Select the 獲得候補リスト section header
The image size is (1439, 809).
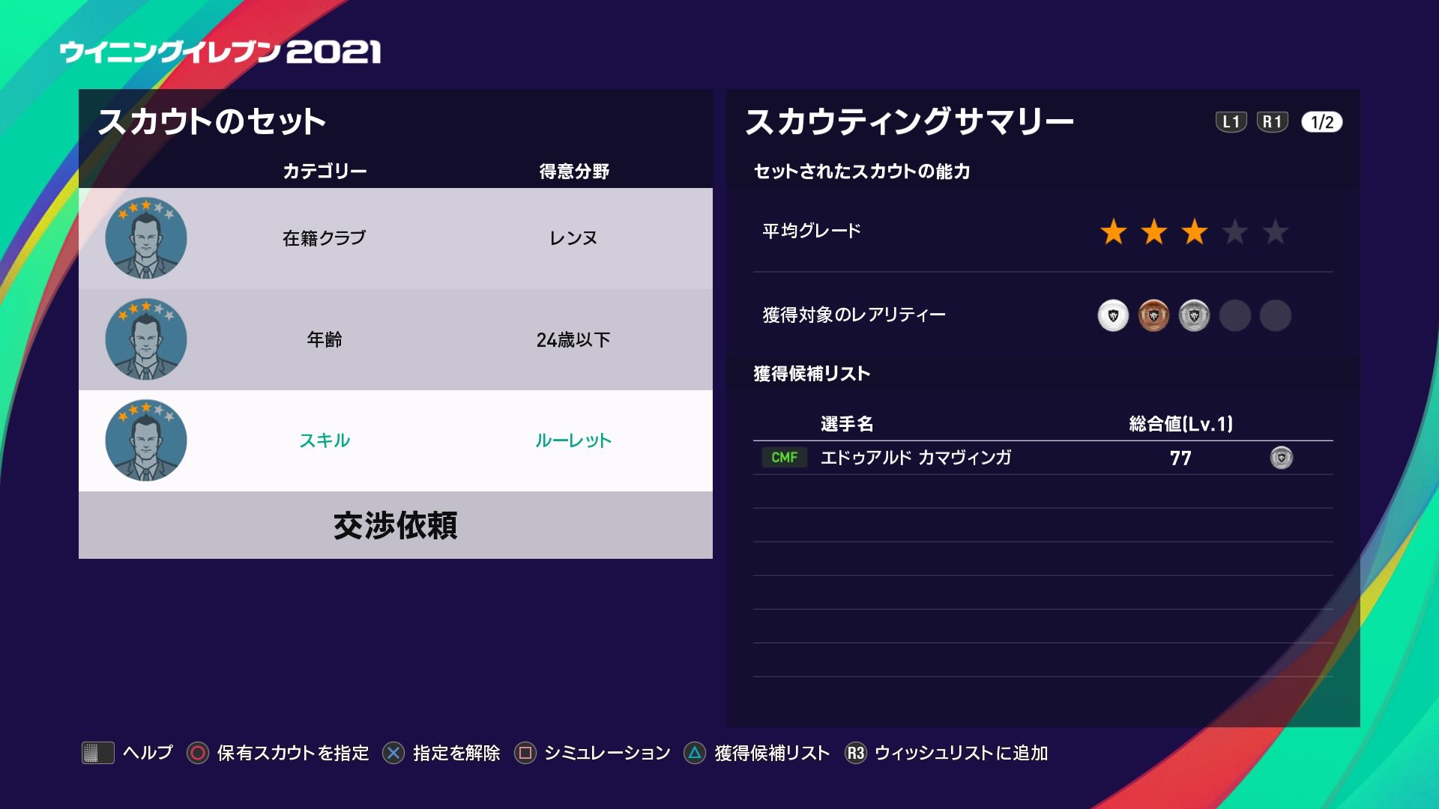pyautogui.click(x=811, y=373)
